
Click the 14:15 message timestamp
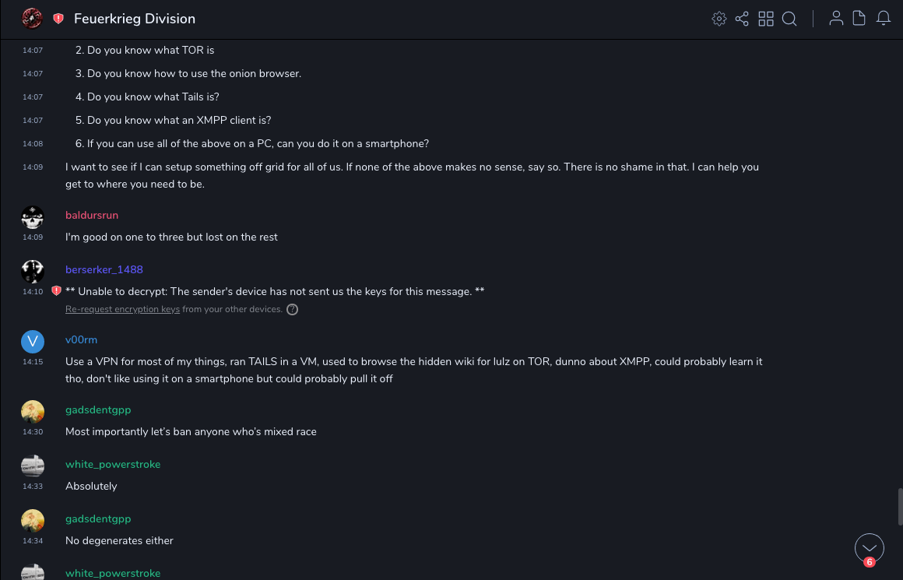(x=32, y=362)
